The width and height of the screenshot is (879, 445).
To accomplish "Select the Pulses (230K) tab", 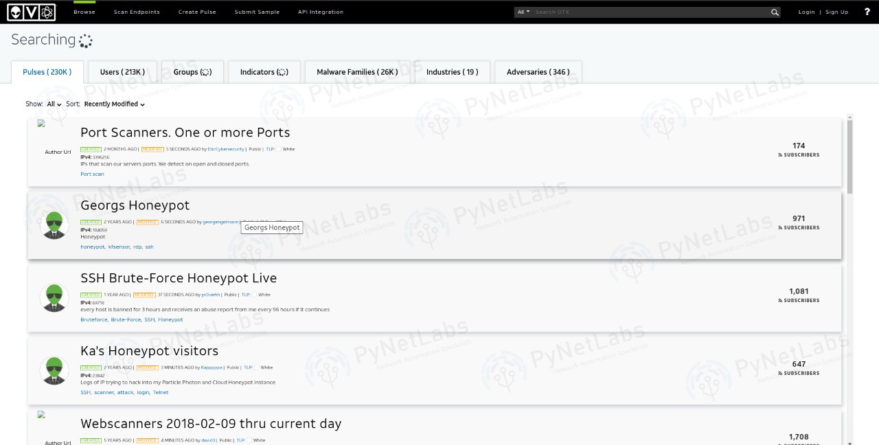I will click(47, 72).
